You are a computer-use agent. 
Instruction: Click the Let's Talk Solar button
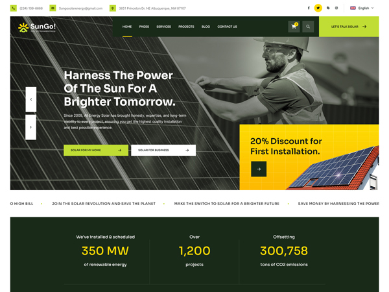pos(349,27)
